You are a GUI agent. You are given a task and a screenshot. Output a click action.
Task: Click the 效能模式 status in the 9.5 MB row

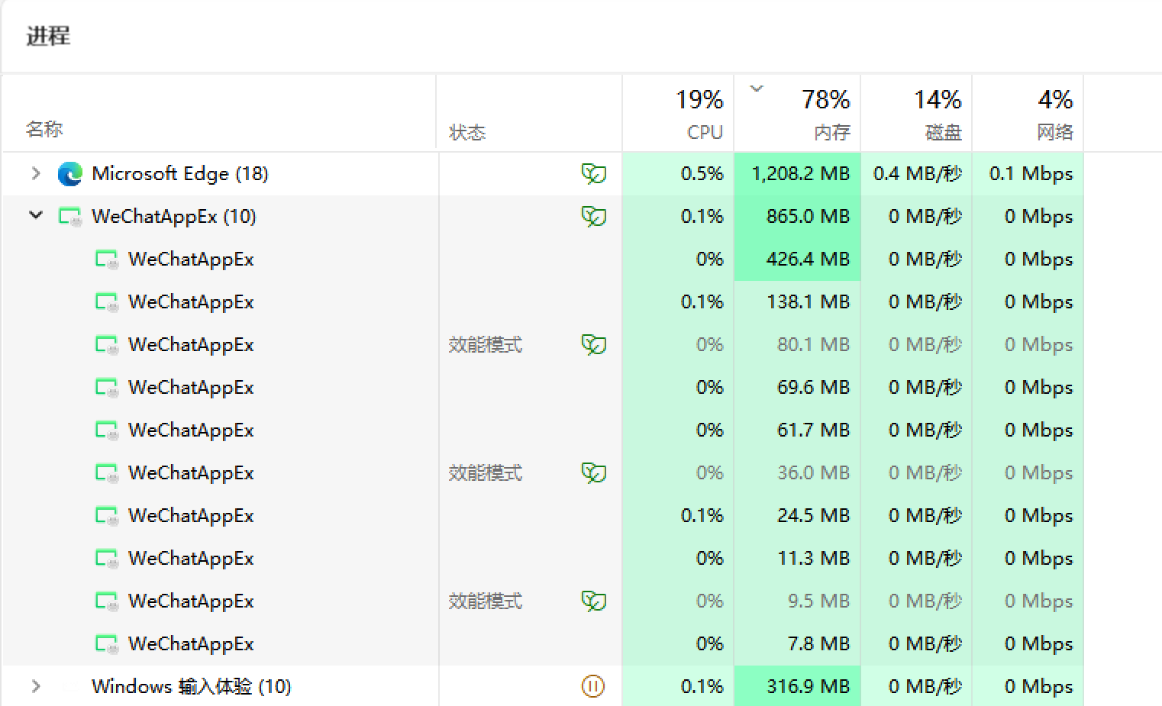(486, 601)
